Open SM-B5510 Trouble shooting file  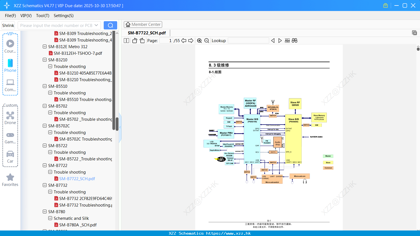click(x=83, y=99)
